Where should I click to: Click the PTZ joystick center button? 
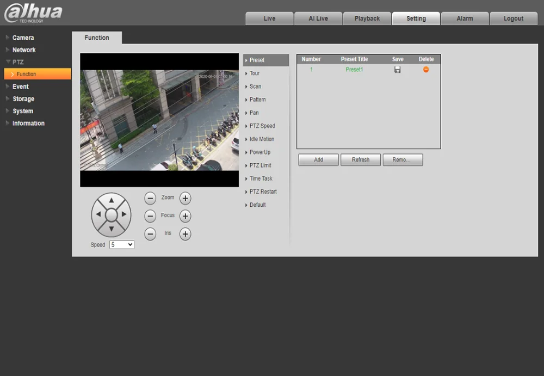click(x=112, y=215)
